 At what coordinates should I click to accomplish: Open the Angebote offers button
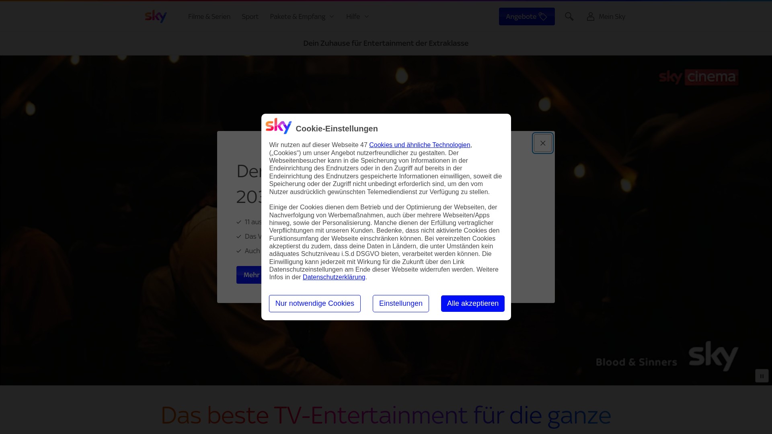527,16
